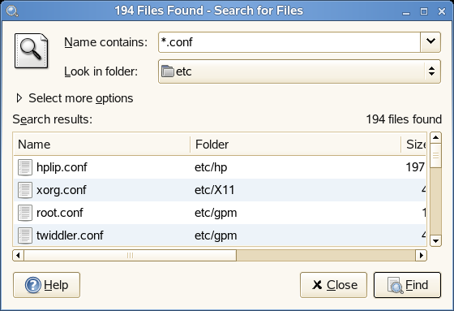Viewport: 454px width, 311px height.
Task: Click the 194 files found status text
Action: tap(404, 119)
